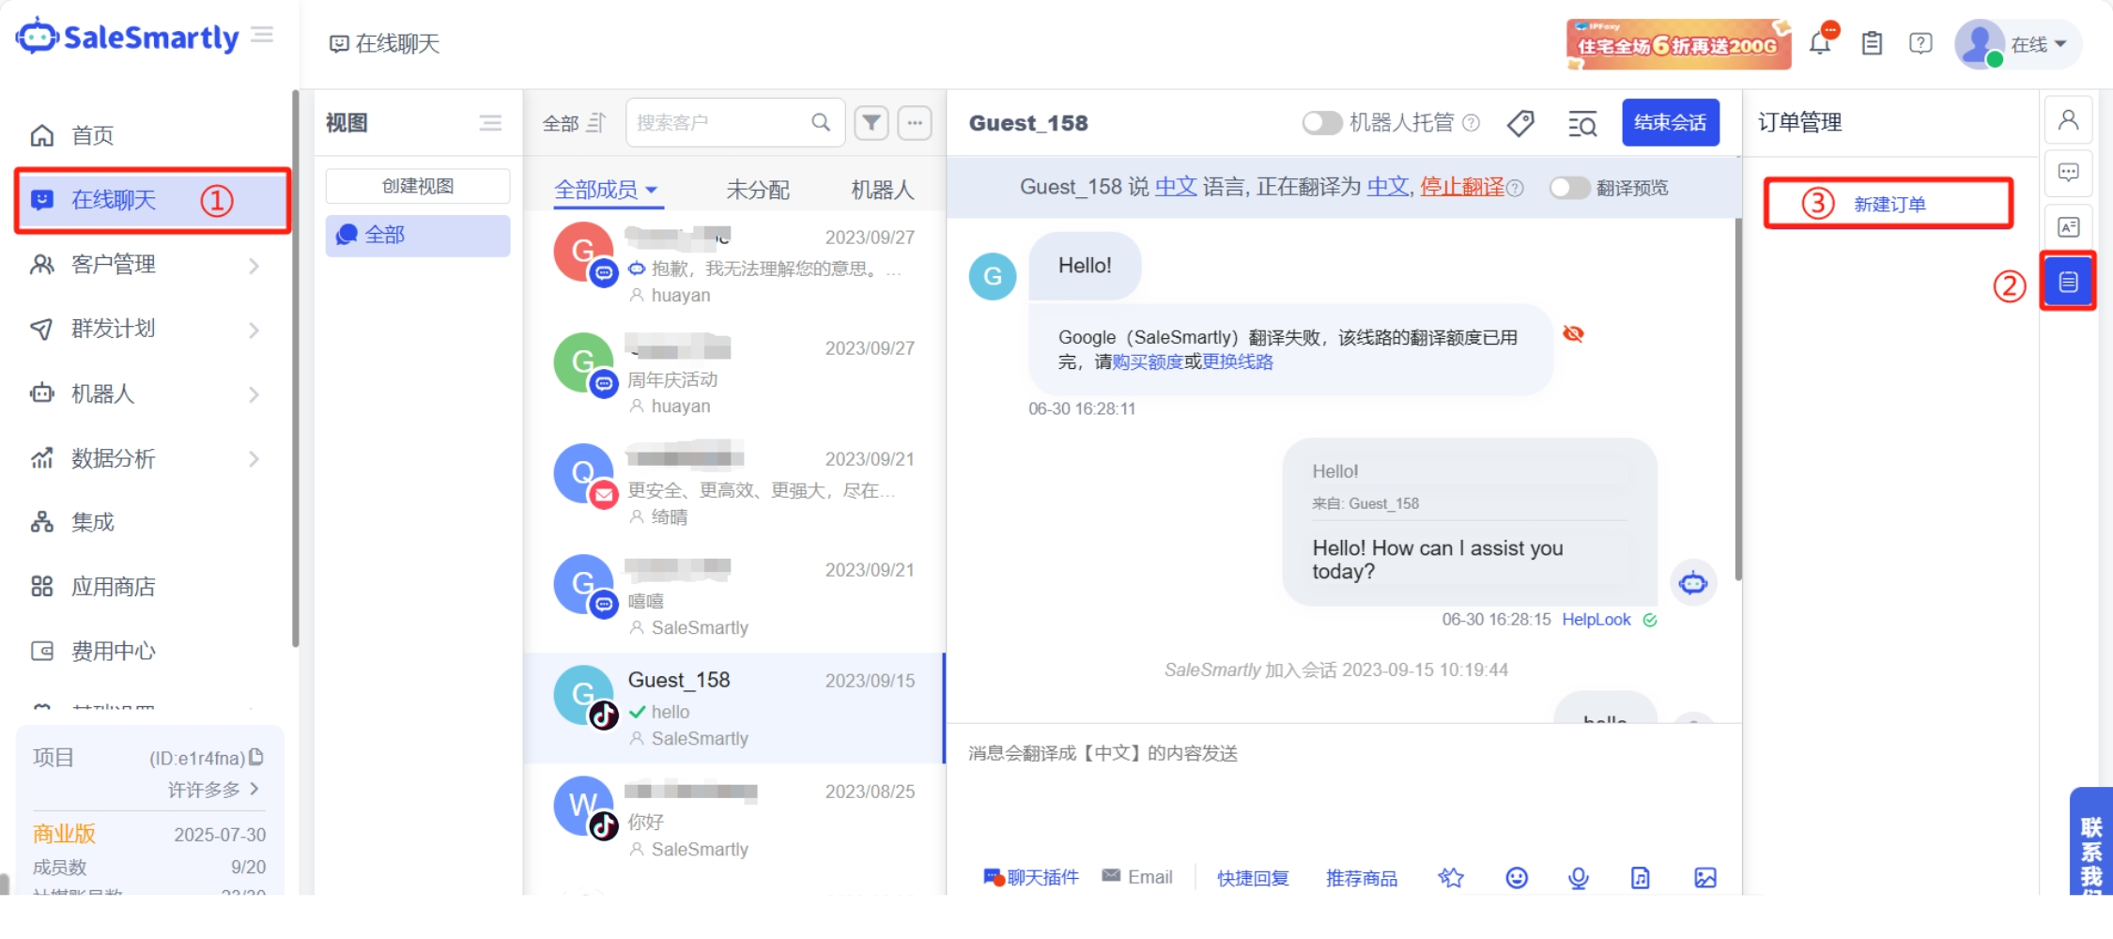This screenshot has height=939, width=2113.
Task: Click the image upload icon
Action: pyautogui.click(x=1705, y=877)
